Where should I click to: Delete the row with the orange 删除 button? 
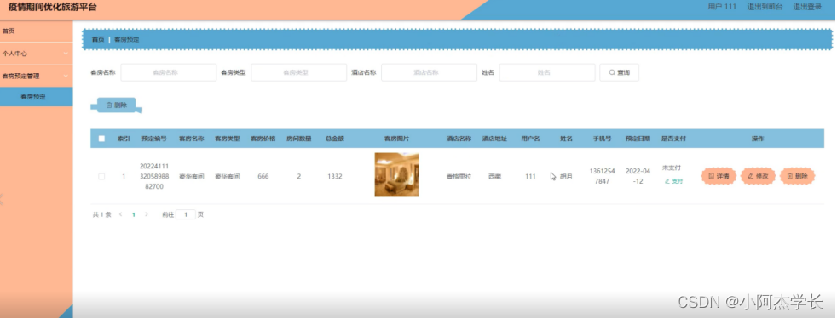798,176
